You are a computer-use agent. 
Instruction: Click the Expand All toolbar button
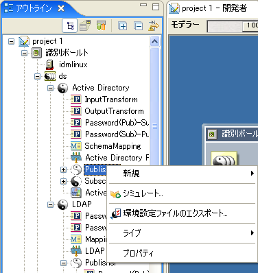click(x=123, y=26)
